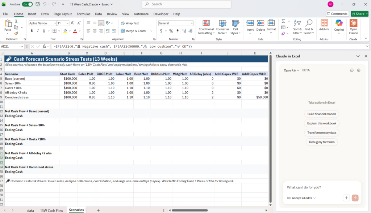Click the Increase Indent icon
Image resolution: width=371 pixels, height=213 pixels.
(x=114, y=31)
